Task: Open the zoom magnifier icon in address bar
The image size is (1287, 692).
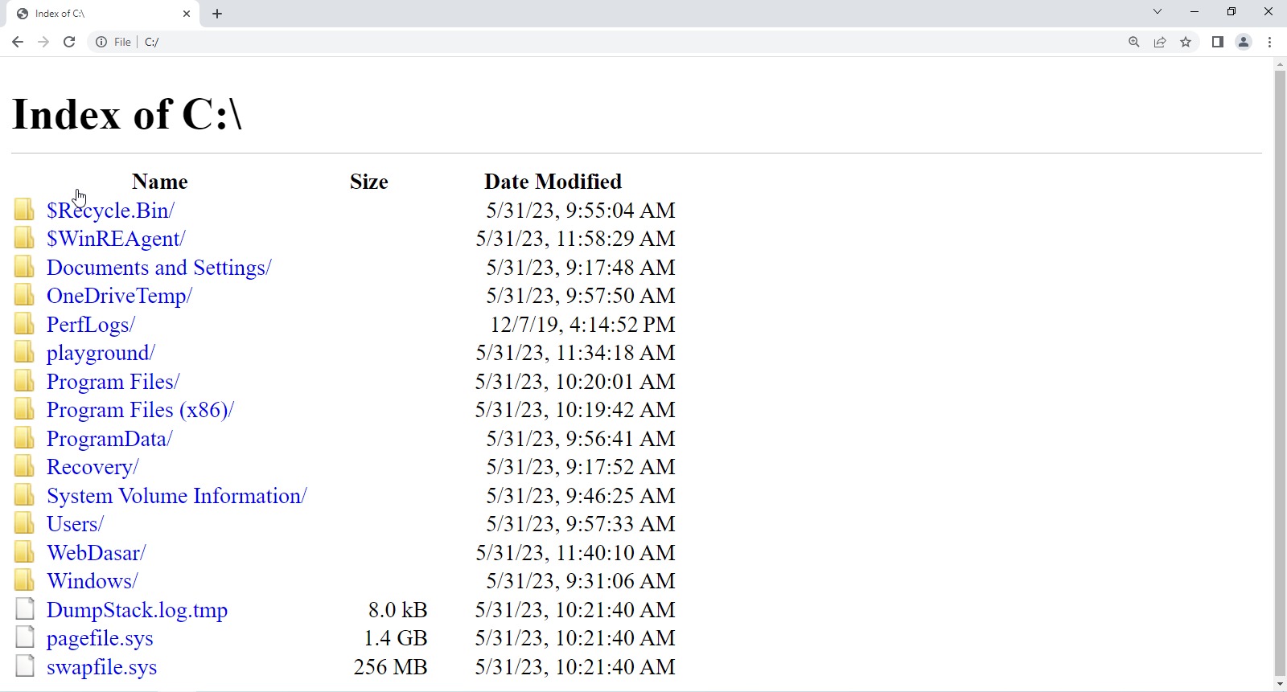Action: click(1134, 42)
